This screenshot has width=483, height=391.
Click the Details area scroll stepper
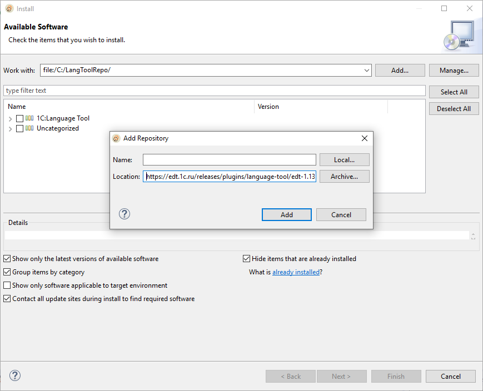(473, 235)
